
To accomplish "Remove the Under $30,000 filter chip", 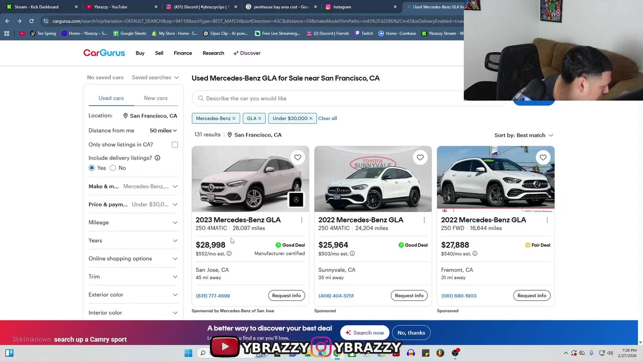I will [310, 118].
